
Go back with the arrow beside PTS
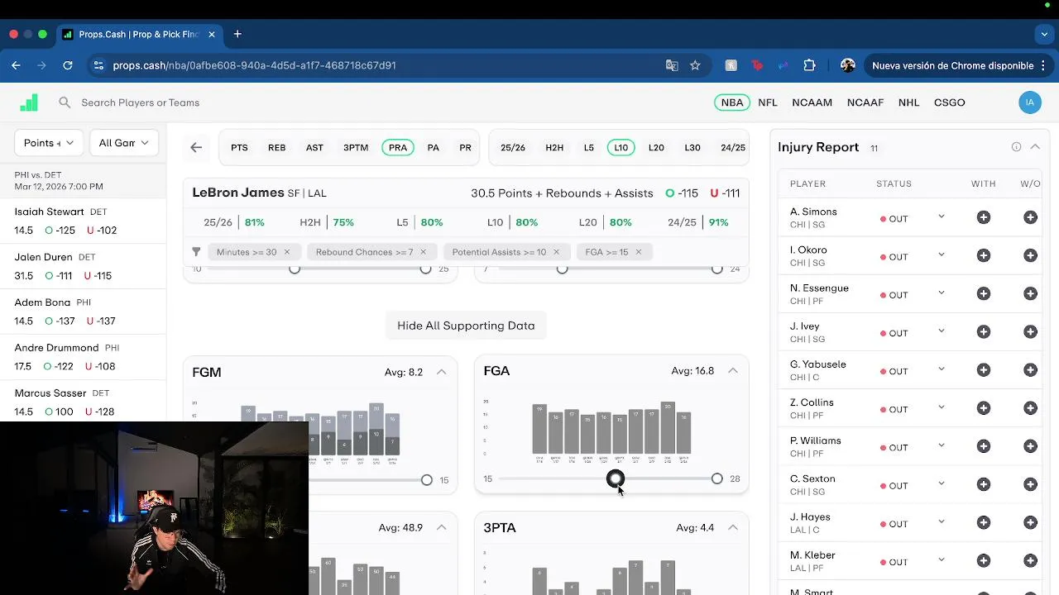tap(196, 147)
